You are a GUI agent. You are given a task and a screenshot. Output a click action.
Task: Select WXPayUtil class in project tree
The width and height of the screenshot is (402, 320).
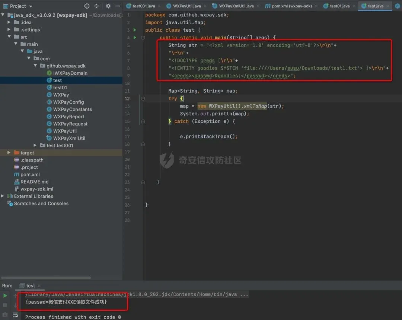pyautogui.click(x=65, y=131)
